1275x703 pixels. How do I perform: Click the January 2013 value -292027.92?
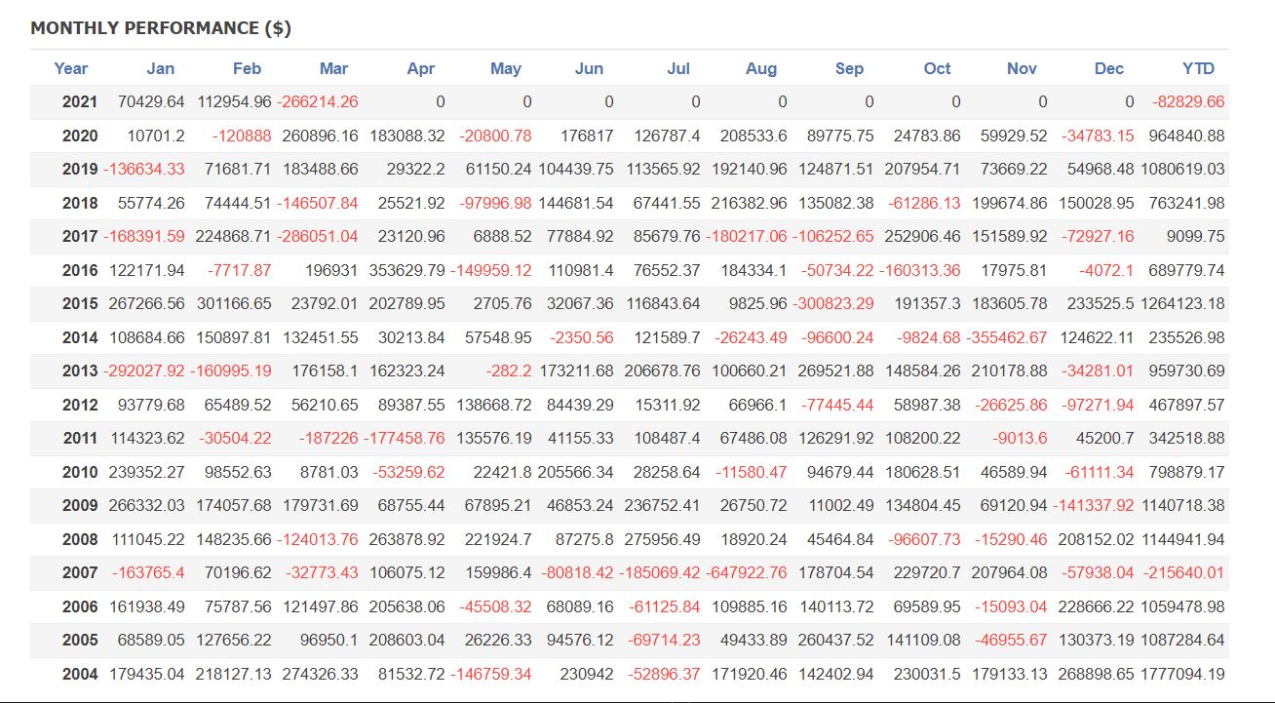tap(144, 371)
